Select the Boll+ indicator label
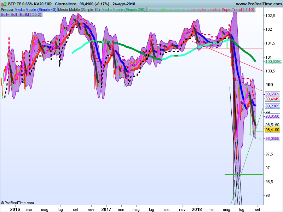283x212 pixels. [x=5, y=14]
